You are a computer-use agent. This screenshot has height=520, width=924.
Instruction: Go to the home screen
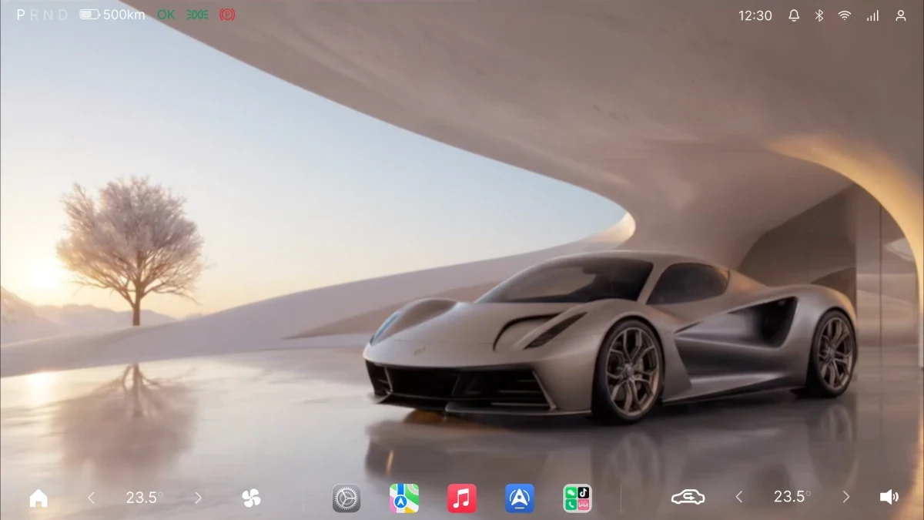coord(38,498)
